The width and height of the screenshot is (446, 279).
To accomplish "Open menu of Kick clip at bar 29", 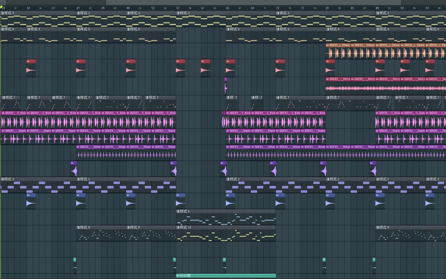I will pyautogui.click(x=3, y=113).
